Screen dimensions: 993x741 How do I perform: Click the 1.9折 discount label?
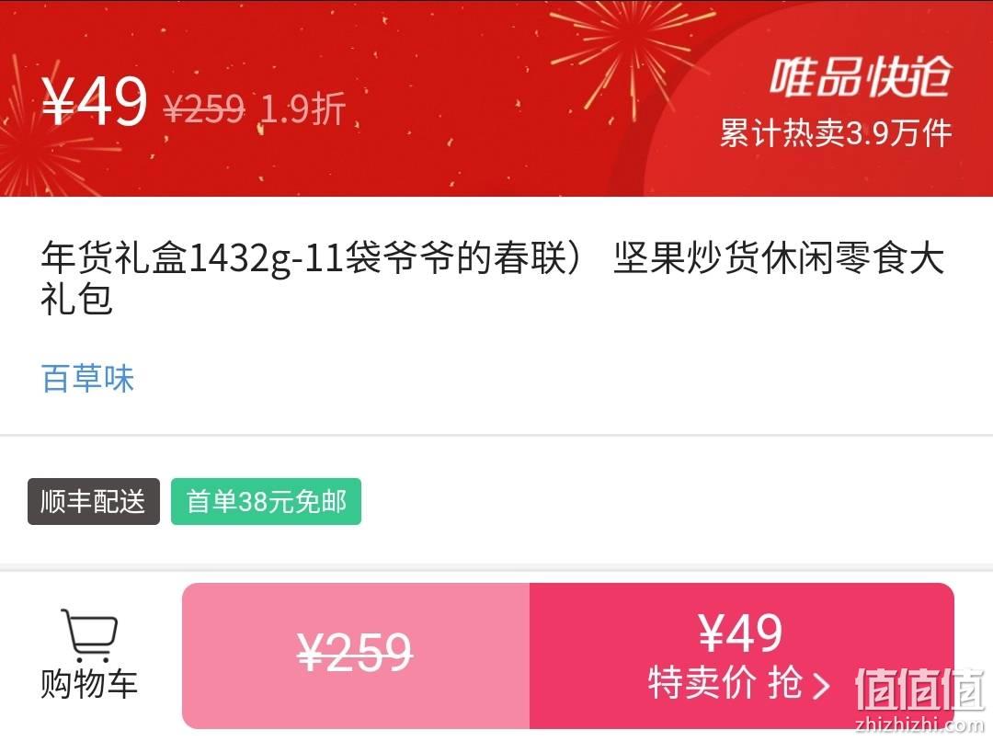pyautogui.click(x=302, y=108)
